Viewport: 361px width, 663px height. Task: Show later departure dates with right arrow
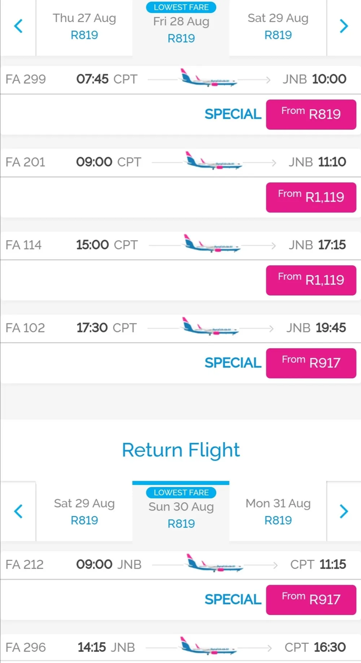pos(344,26)
